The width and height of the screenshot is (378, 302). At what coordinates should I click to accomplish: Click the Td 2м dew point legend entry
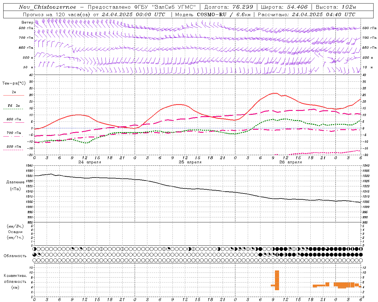[14, 106]
